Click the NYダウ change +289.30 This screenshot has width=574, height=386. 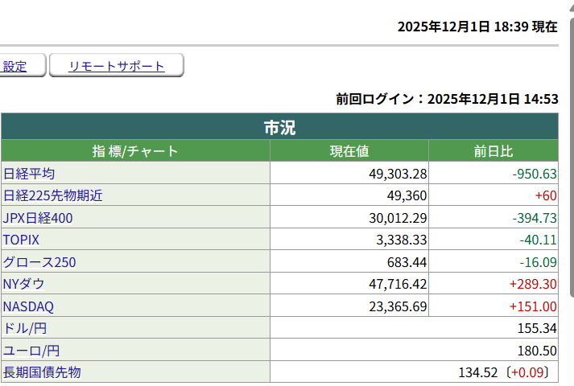pyautogui.click(x=532, y=284)
